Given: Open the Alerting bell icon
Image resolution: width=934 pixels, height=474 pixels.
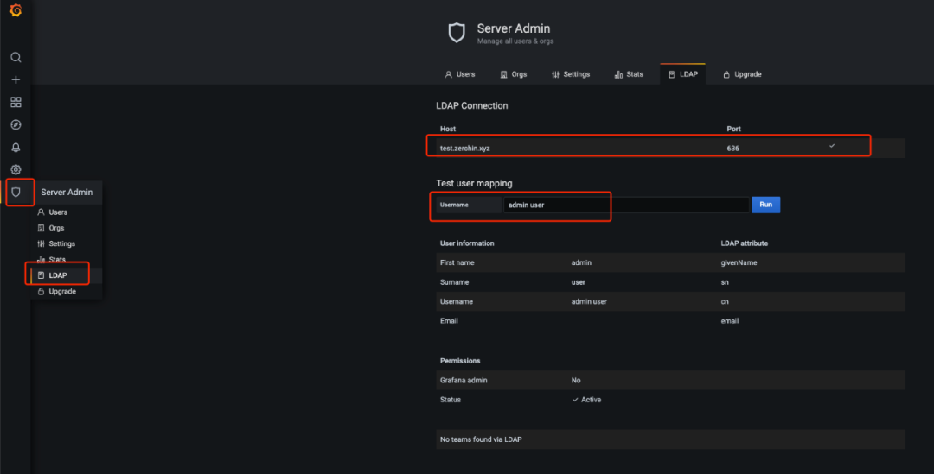Looking at the screenshot, I should click(x=16, y=147).
